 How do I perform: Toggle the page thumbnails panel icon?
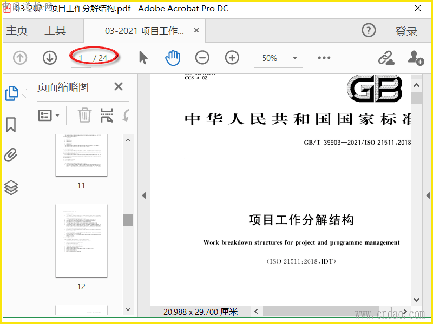(12, 93)
